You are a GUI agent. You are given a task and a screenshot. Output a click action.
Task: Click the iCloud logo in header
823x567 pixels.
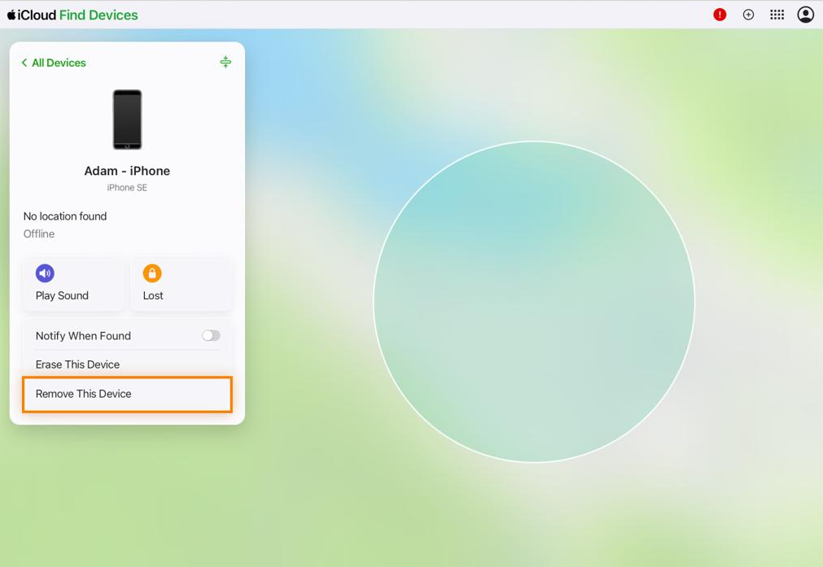(x=32, y=15)
